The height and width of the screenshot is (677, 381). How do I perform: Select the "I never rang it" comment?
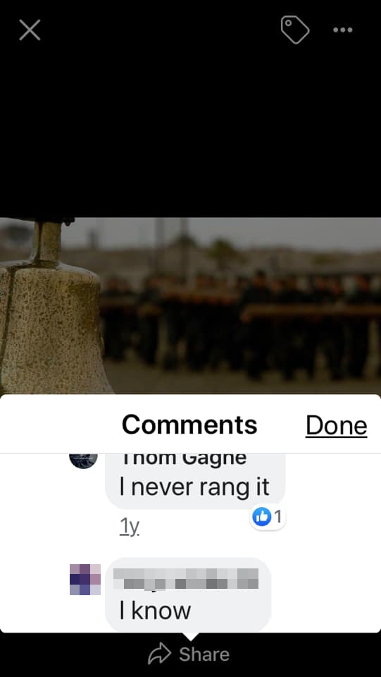(194, 487)
